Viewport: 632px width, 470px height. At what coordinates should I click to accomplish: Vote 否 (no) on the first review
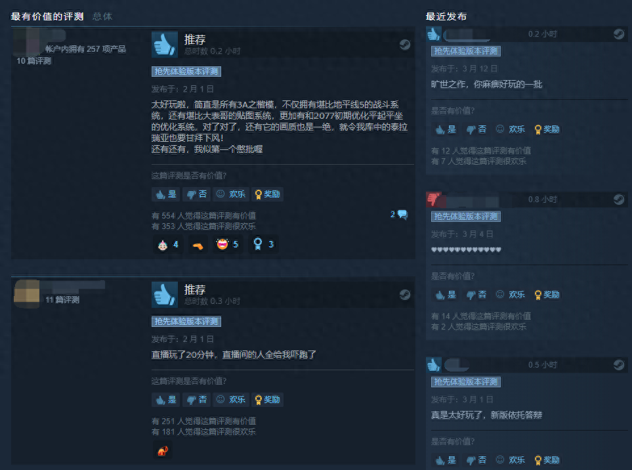click(196, 194)
